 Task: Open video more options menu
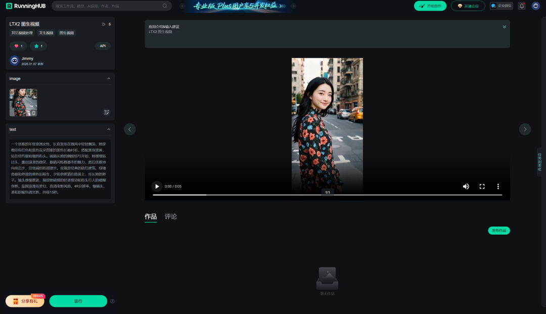point(498,186)
